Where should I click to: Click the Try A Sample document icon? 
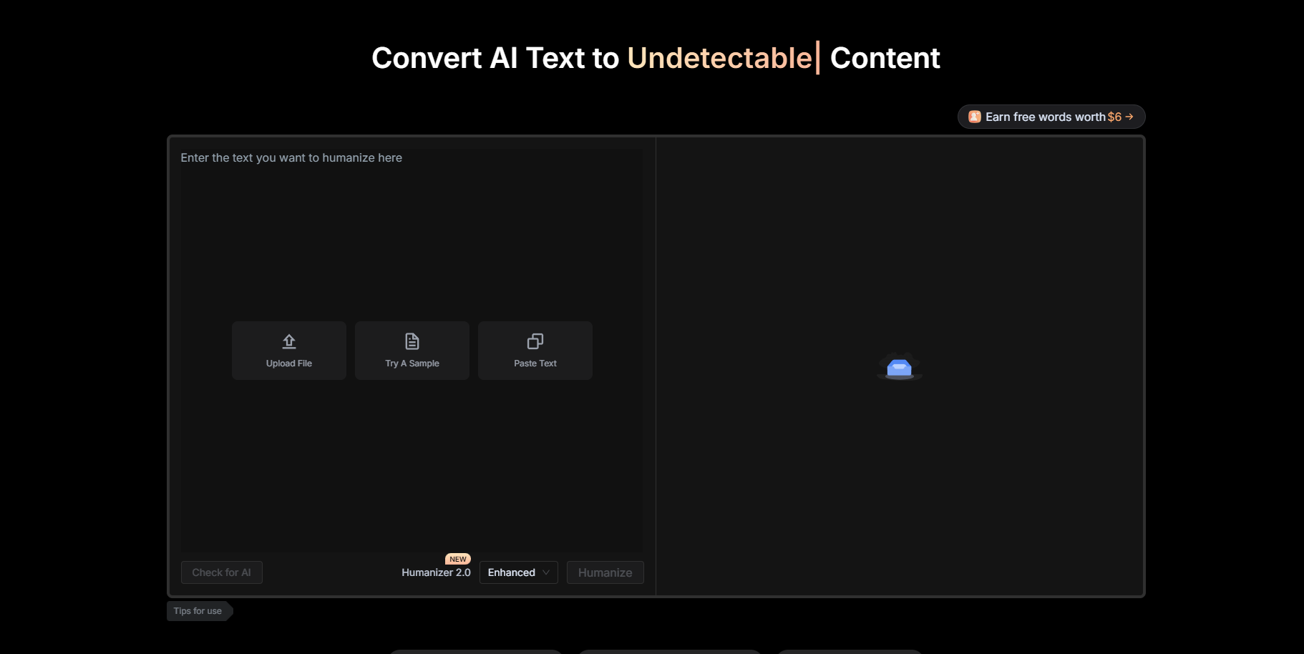point(412,341)
